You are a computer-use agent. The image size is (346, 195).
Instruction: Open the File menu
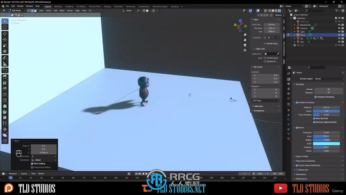[x=7, y=6]
